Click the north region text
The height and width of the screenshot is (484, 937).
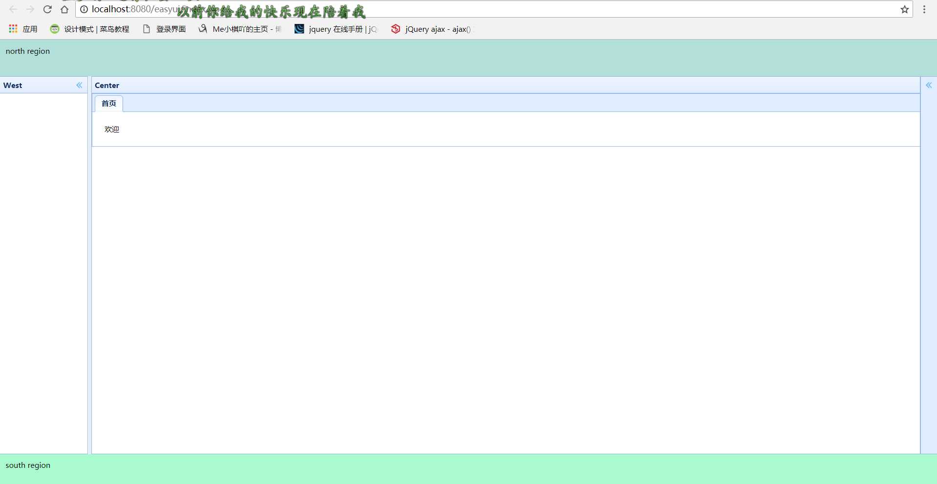click(28, 51)
